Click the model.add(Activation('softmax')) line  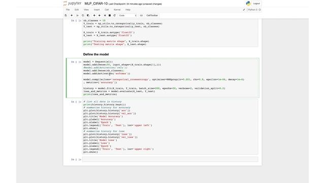(x=107, y=74)
